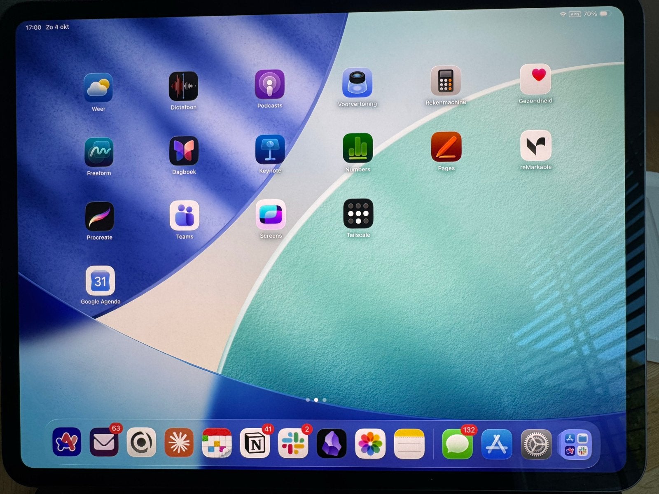The width and height of the screenshot is (659, 494).
Task: Open the mail app with 63 badge
Action: click(104, 442)
